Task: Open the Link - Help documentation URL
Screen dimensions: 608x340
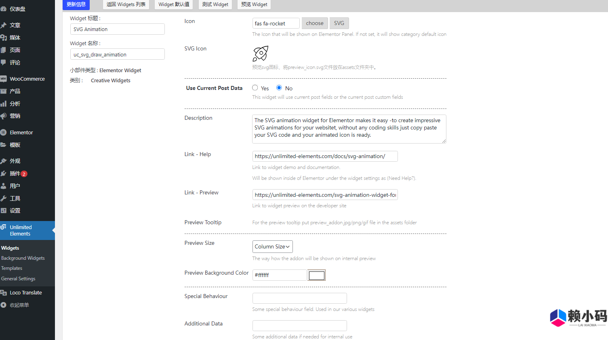Action: coord(324,156)
